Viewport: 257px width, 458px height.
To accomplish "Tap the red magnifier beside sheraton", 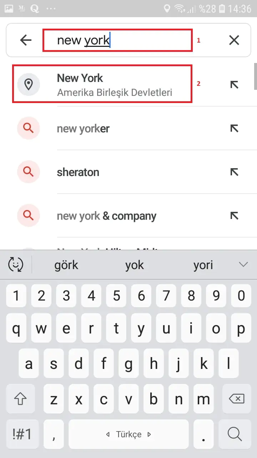I will [x=29, y=172].
